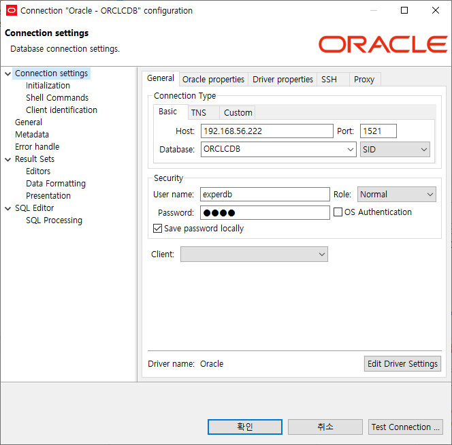The height and width of the screenshot is (445, 452).
Task: Select Connection settings in the tree
Action: tap(51, 73)
